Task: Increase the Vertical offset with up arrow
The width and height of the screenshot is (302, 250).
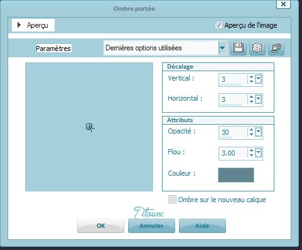Action: point(251,77)
